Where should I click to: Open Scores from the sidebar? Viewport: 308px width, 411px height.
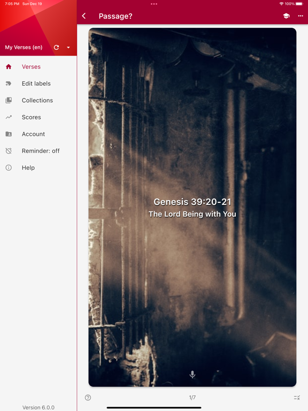[38, 117]
